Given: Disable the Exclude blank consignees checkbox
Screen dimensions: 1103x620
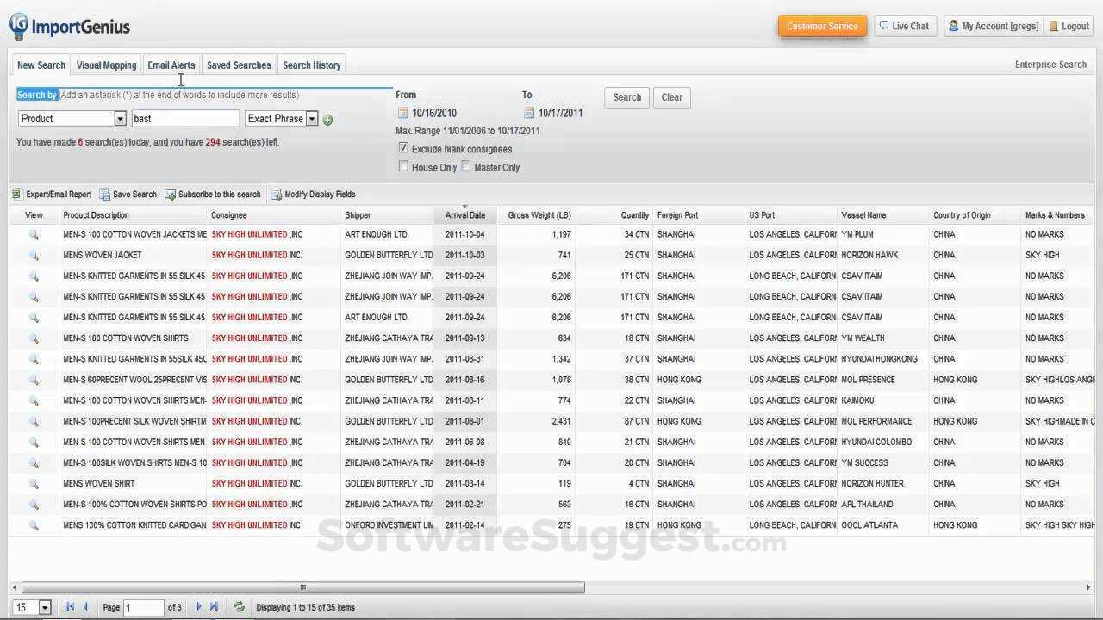Looking at the screenshot, I should [x=403, y=147].
